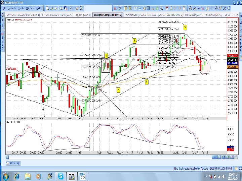Switch to Frankfurt Dax [WEEK 2] tab
Viewport: 242px width, 181px height.
pos(135,15)
